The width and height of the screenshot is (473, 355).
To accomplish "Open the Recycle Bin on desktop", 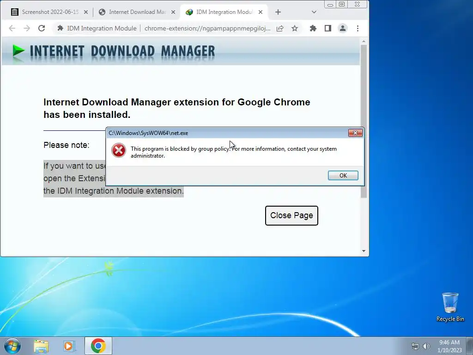I will point(450,307).
